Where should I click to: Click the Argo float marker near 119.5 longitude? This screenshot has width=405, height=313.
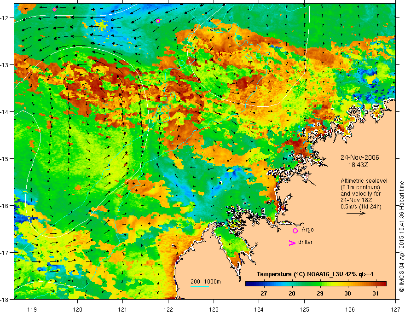[54, 10]
